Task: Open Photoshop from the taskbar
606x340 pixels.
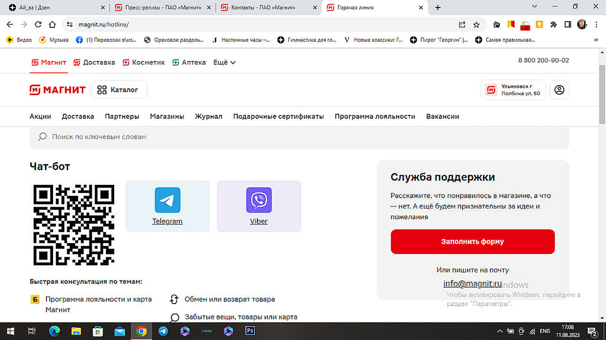Action: pyautogui.click(x=250, y=331)
